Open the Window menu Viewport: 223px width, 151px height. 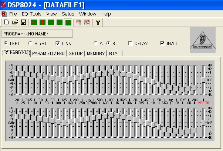(88, 14)
